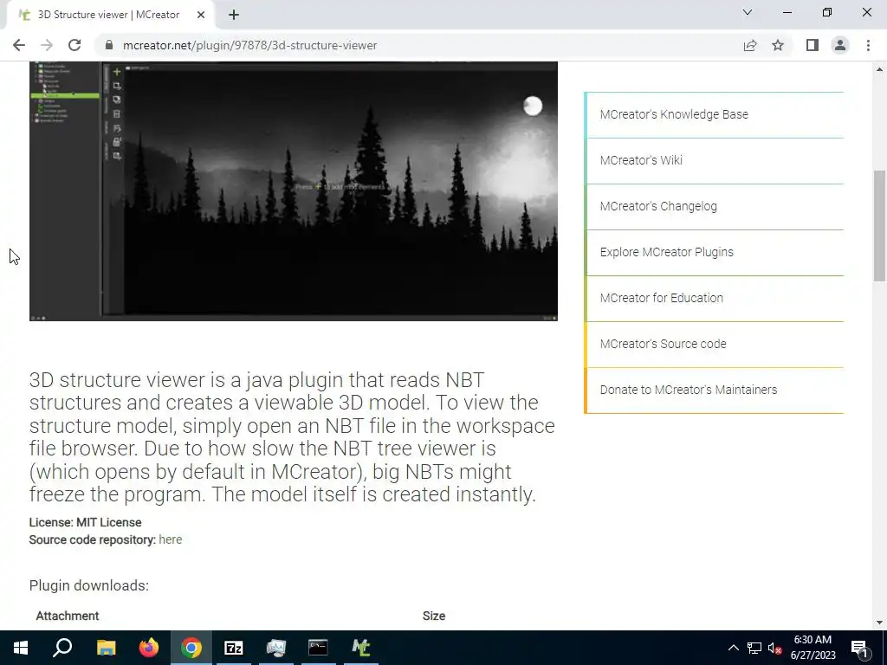Bookmark this tab with the star icon
Image resolution: width=887 pixels, height=665 pixels.
point(778,45)
